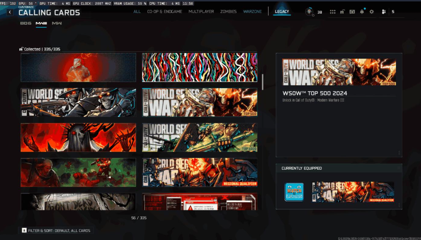Image resolution: width=421 pixels, height=240 pixels.
Task: Open the profile card icon in top bar
Action: (x=352, y=12)
